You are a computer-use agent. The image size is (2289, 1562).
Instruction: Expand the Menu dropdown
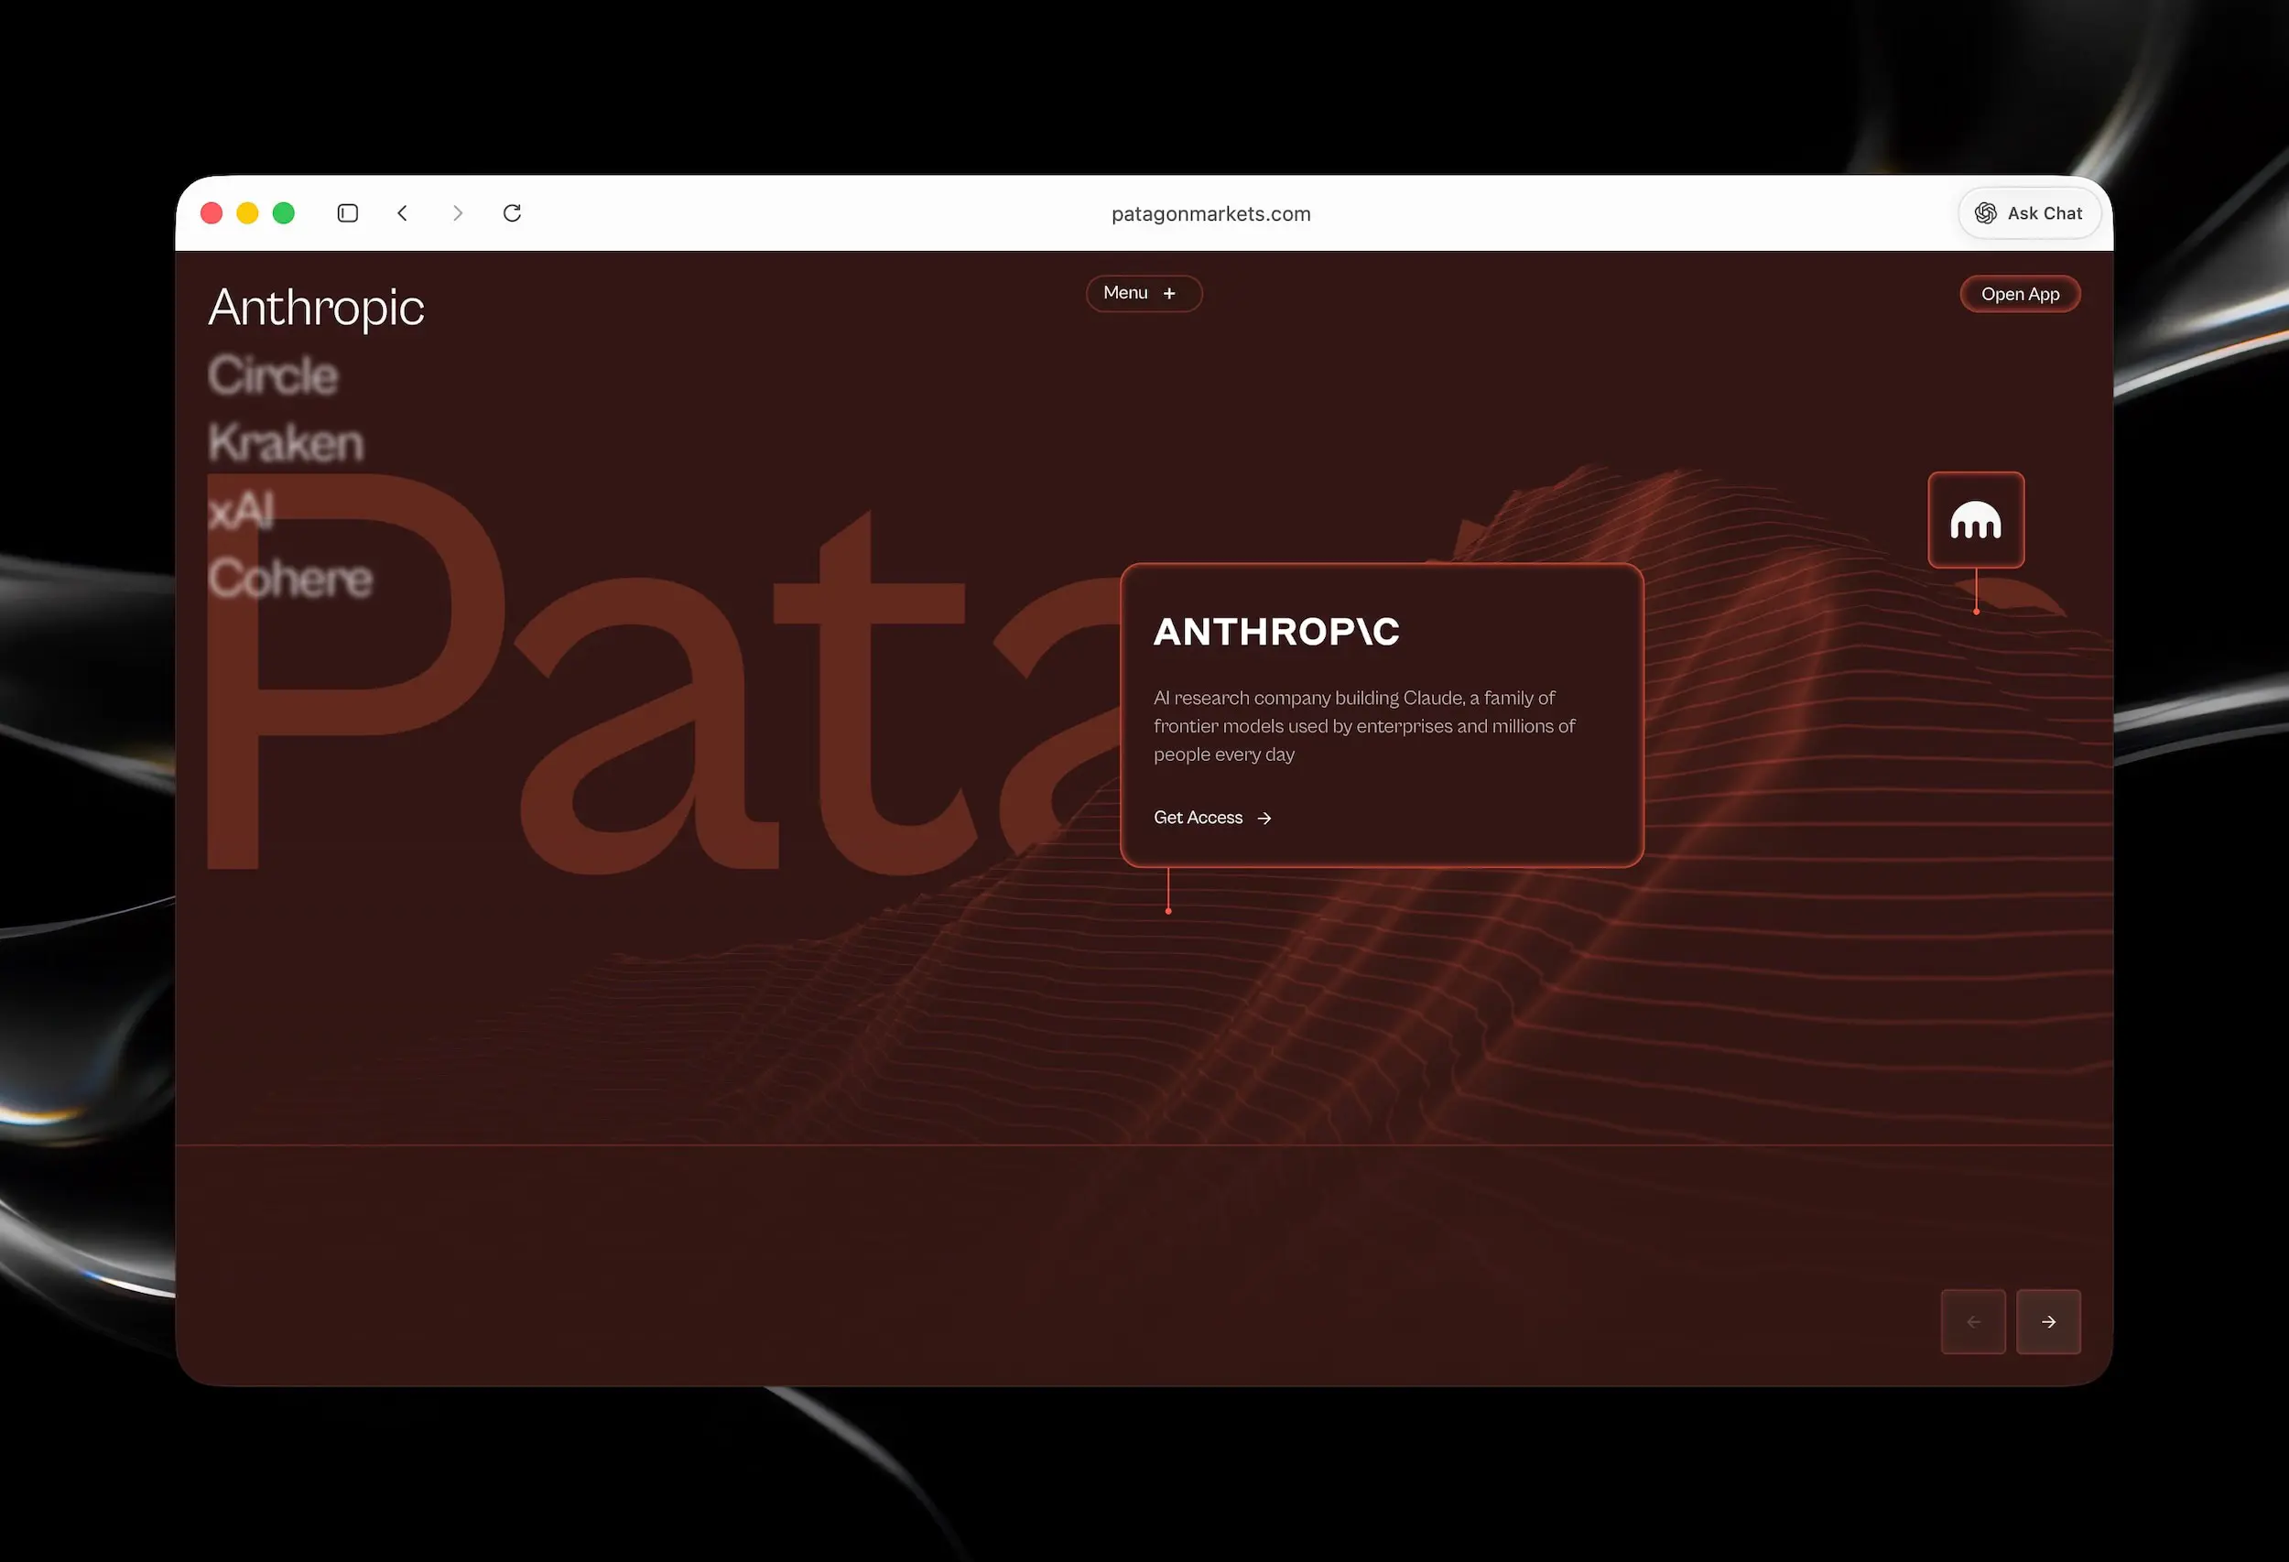point(1144,294)
